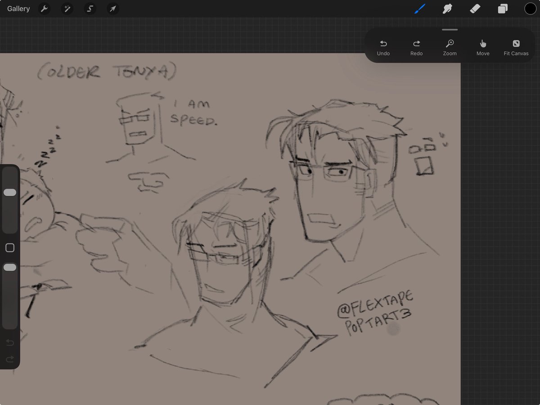Adjust the brush opacity slider handle
Image resolution: width=540 pixels, height=405 pixels.
(x=10, y=267)
